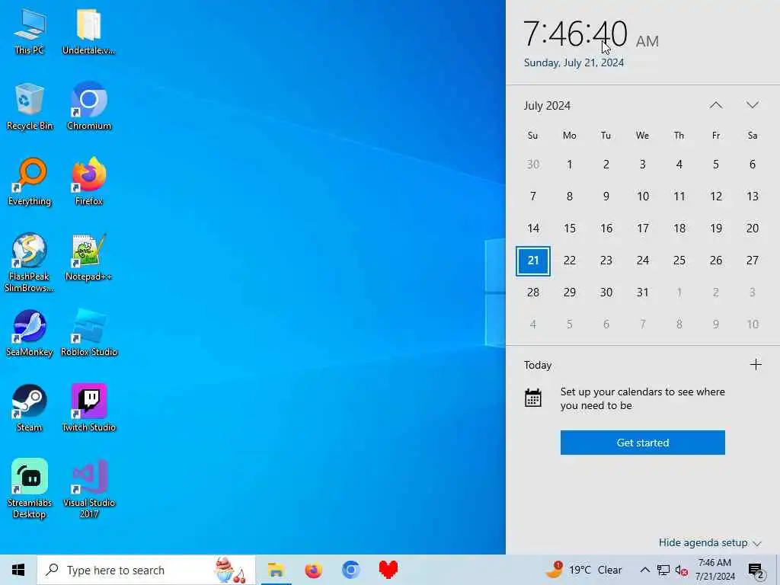Select July 24 in the calendar
The height and width of the screenshot is (585, 780).
tap(643, 261)
